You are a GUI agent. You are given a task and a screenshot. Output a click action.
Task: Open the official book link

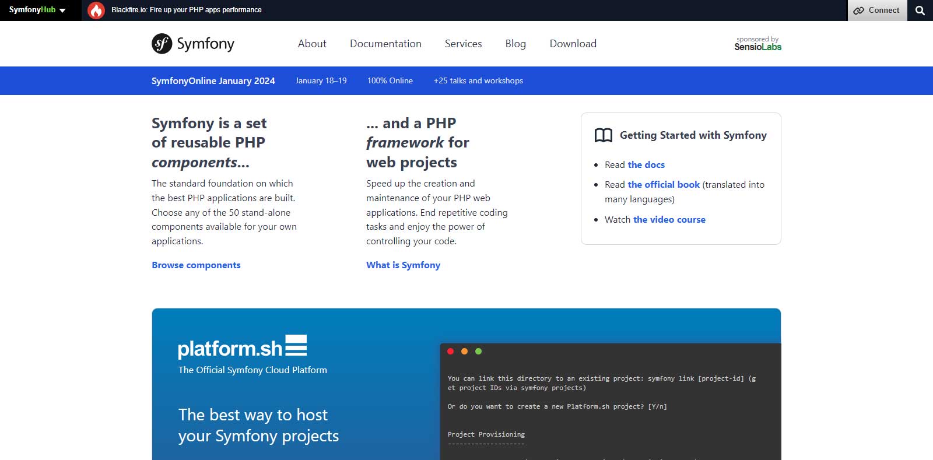pos(664,185)
